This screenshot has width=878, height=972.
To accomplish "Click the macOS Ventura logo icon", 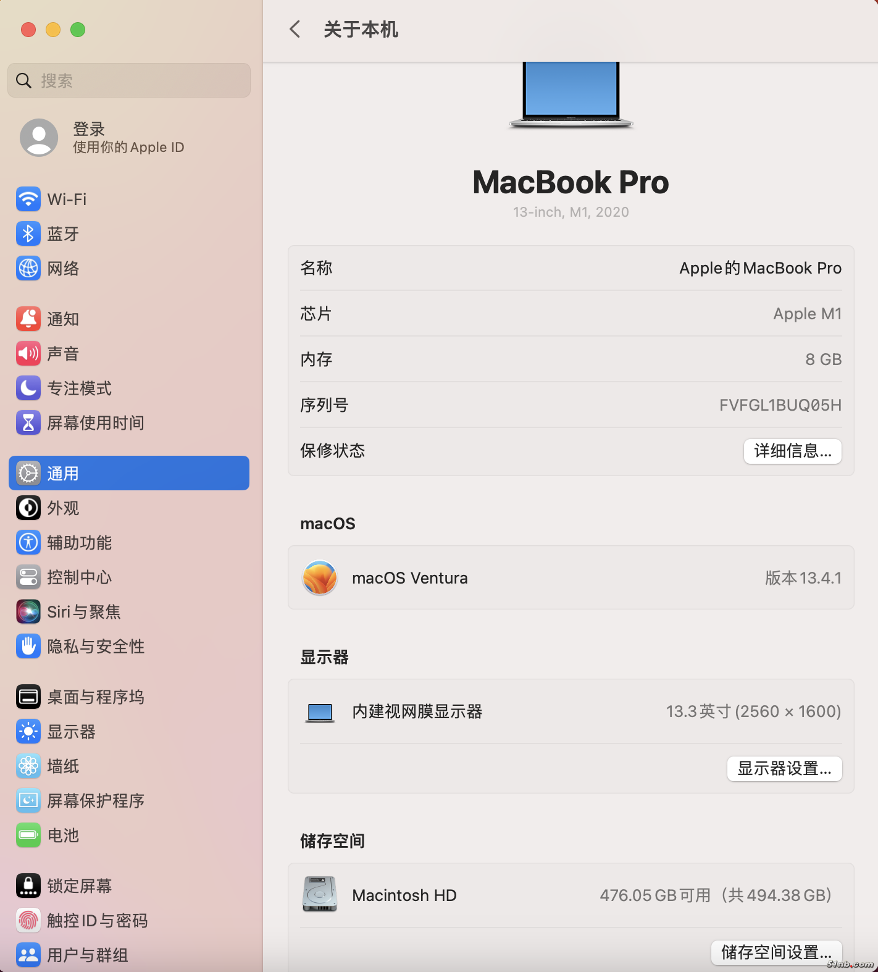I will point(320,577).
